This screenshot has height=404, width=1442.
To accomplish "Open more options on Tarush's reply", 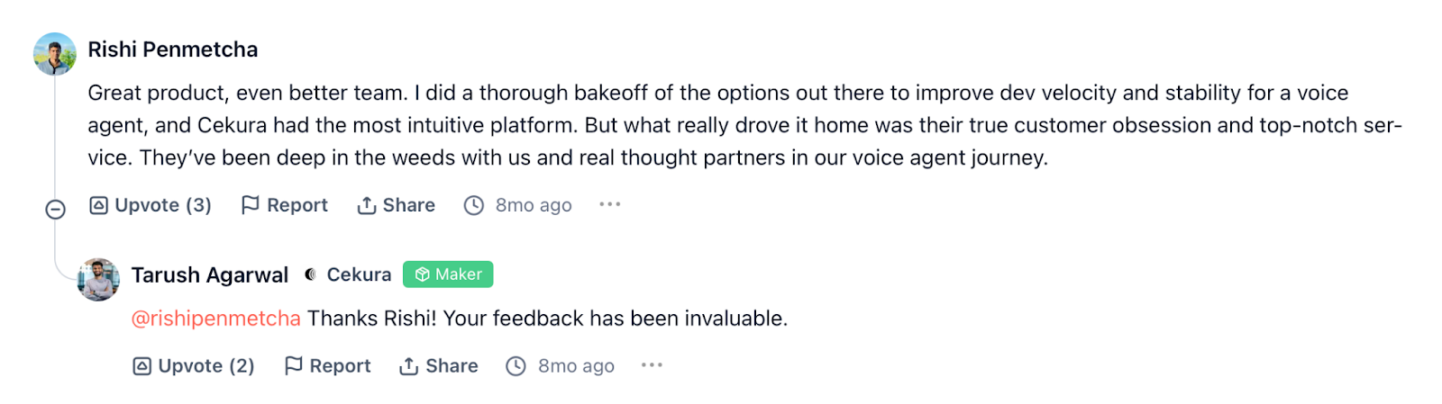I will click(x=652, y=365).
